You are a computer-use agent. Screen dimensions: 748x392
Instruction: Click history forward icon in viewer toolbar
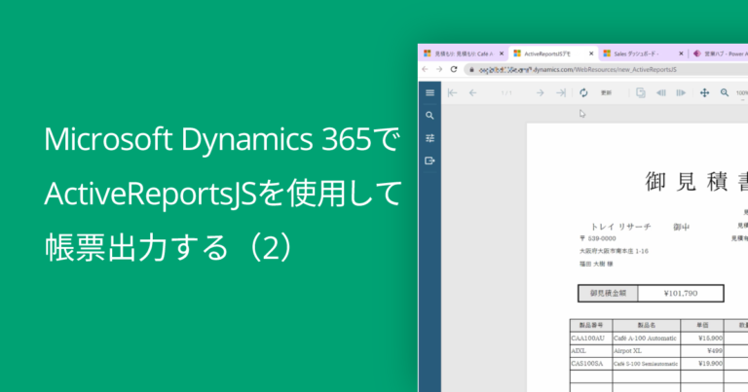click(x=681, y=92)
